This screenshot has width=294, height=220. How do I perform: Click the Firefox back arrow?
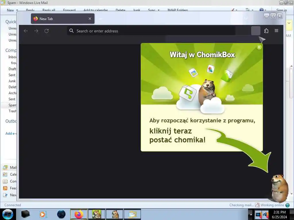coord(26,31)
